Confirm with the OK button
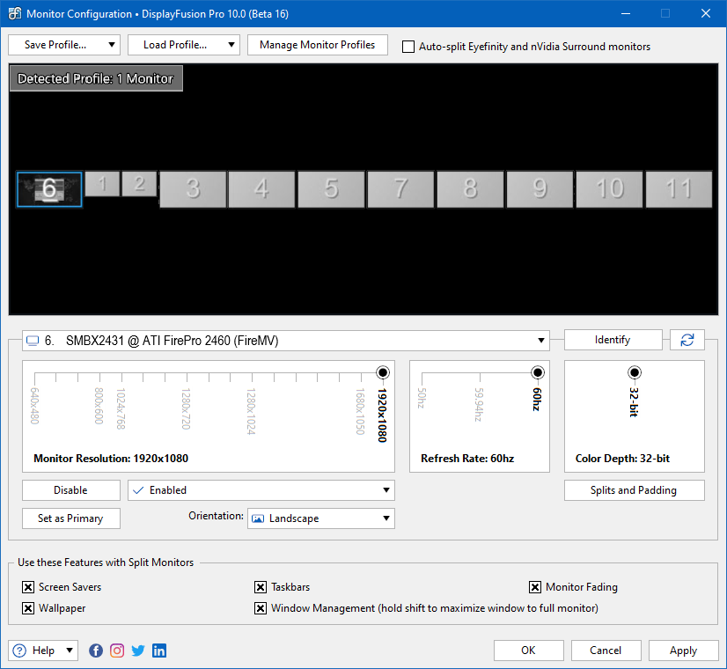Viewport: 727px width, 669px height. click(x=529, y=651)
